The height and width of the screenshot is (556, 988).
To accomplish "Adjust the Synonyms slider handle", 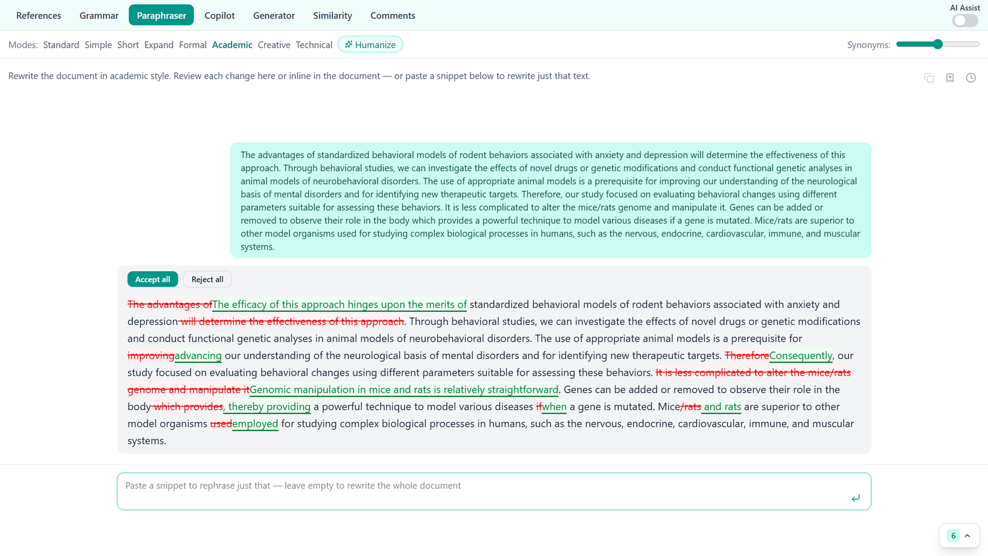I will (x=938, y=44).
